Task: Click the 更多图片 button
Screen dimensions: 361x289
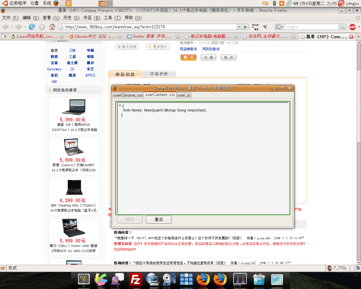Action: (x=158, y=47)
